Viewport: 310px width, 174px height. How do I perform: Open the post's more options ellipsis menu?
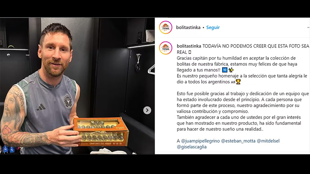coord(308,27)
